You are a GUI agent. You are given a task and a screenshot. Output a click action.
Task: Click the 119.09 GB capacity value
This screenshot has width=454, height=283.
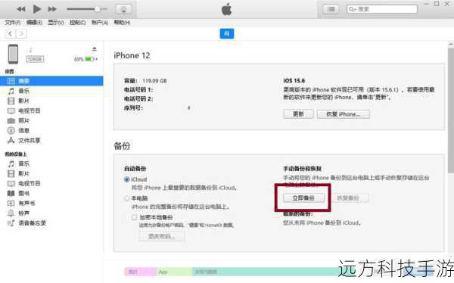(154, 81)
